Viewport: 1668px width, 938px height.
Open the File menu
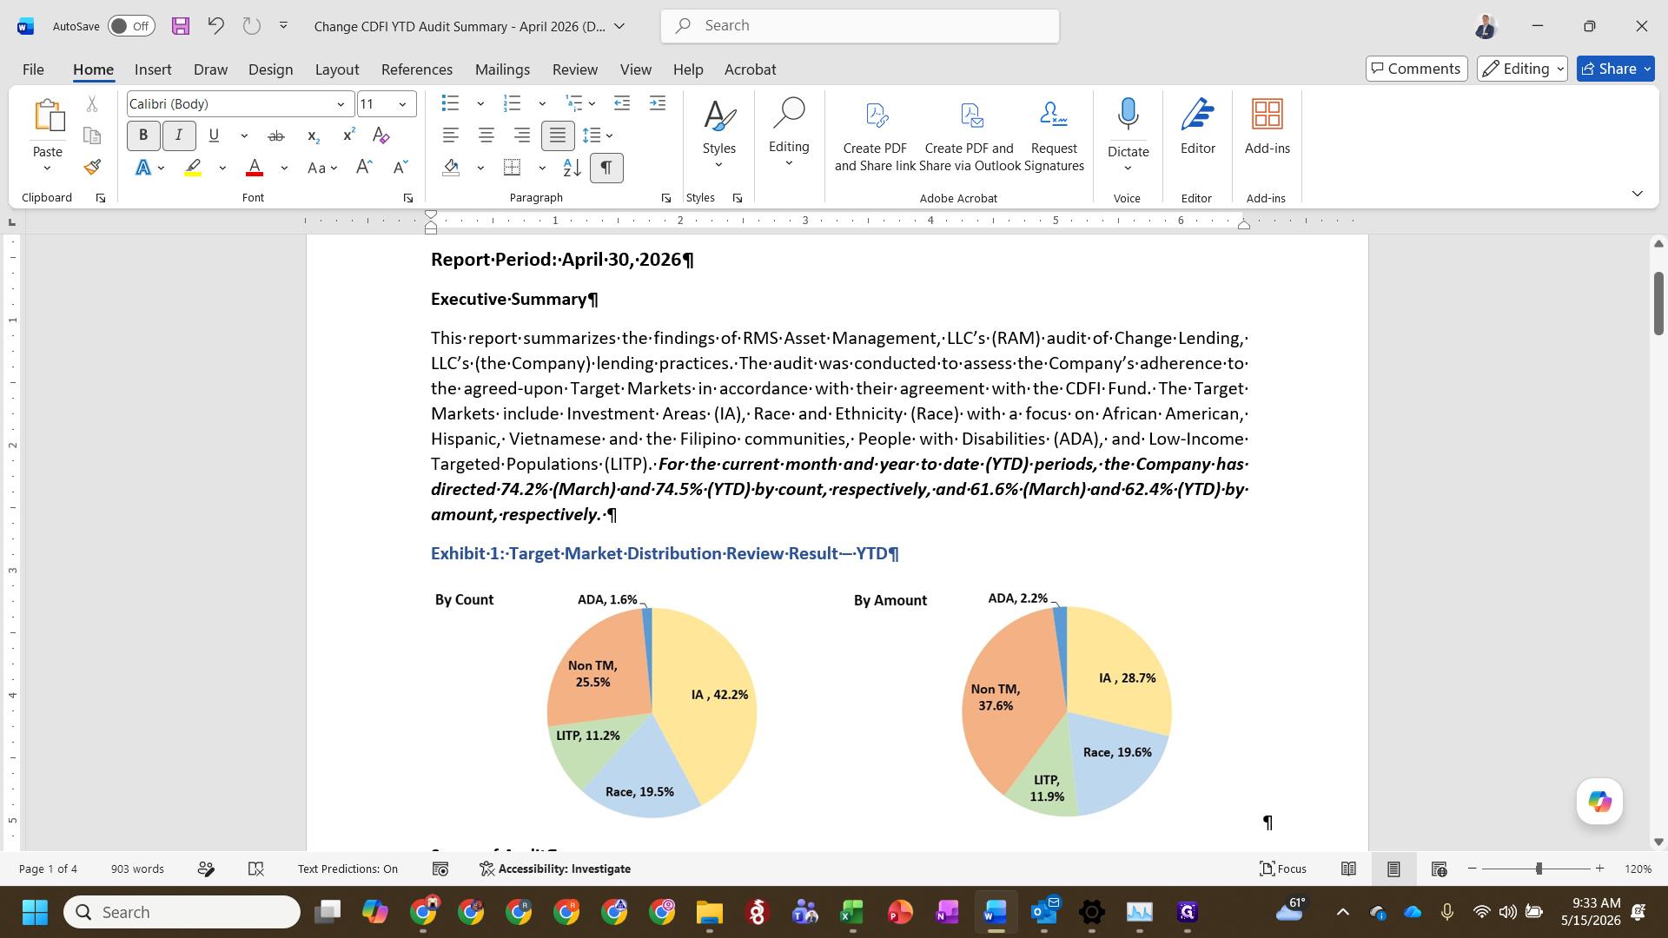33,69
